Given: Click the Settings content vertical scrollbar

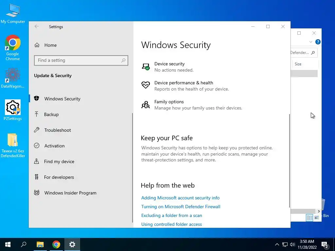Looking at the screenshot, I should 290,160.
